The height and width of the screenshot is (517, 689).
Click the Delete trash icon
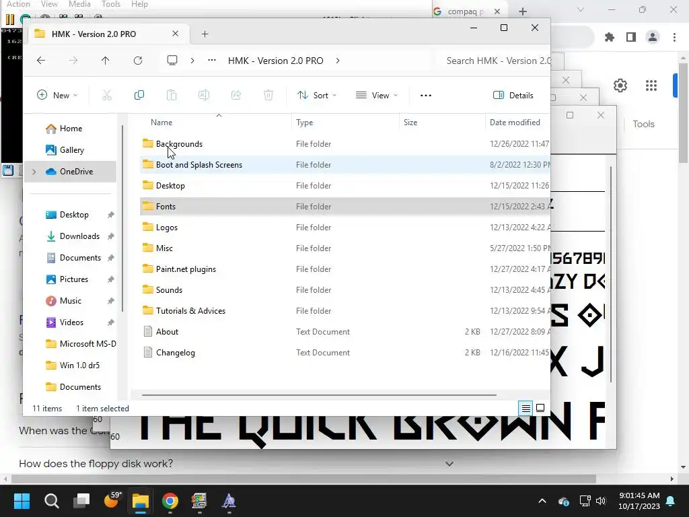[x=268, y=95]
